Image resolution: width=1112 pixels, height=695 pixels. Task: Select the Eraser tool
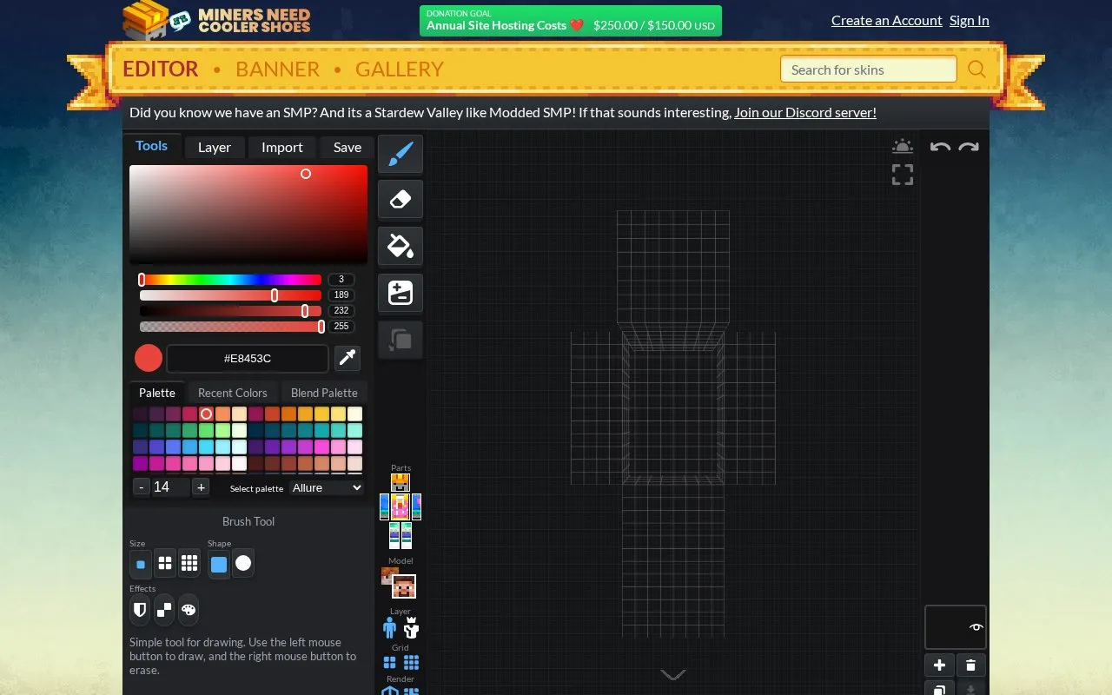(400, 200)
